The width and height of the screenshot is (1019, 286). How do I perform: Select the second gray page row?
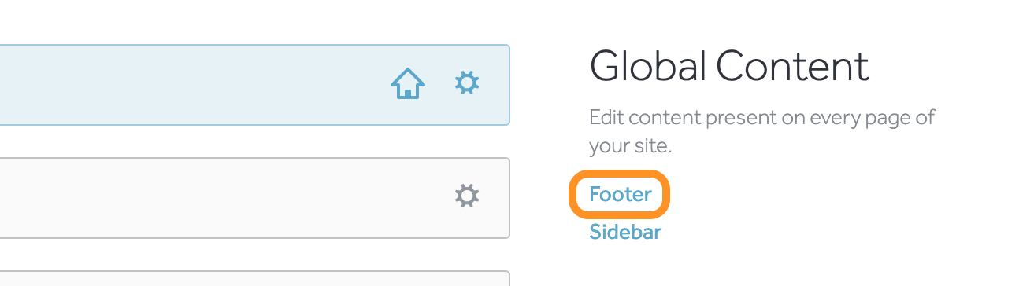click(x=255, y=198)
